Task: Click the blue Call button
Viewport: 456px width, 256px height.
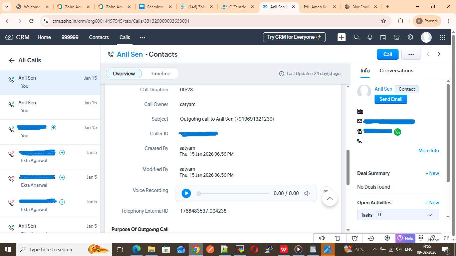Action: (387, 54)
